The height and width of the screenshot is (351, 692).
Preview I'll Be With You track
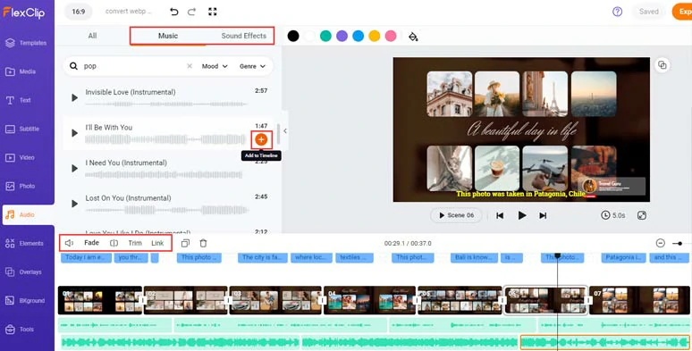pos(74,133)
